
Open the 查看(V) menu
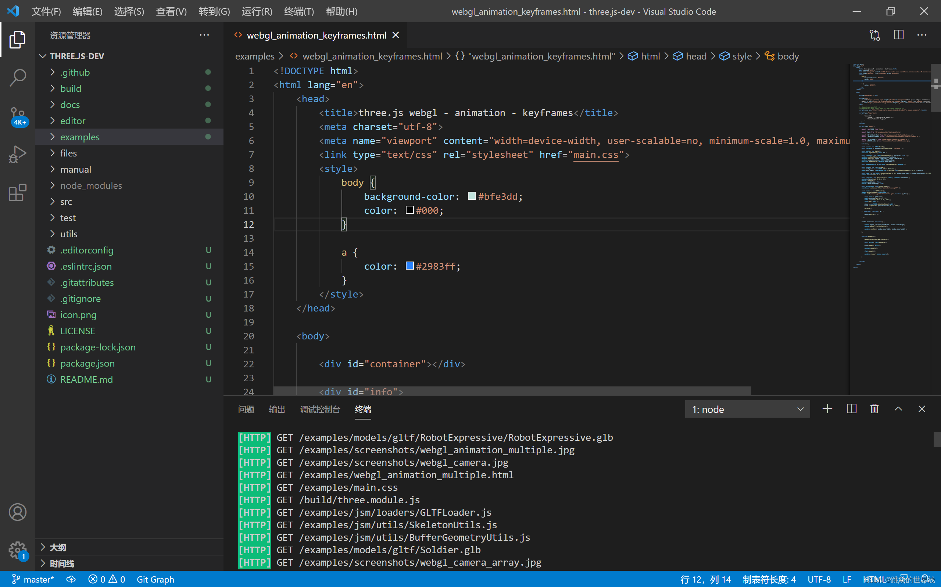[x=171, y=11]
